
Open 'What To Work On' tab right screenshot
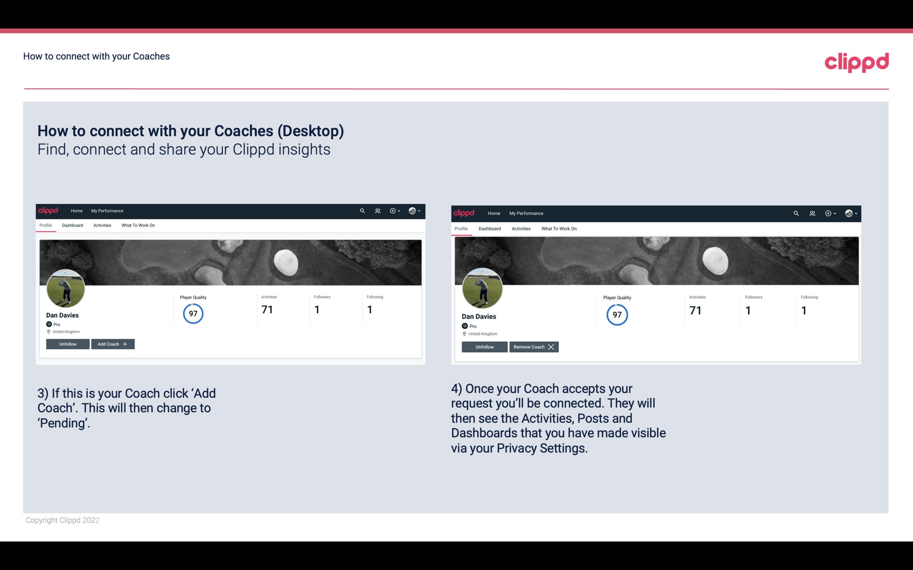coord(558,228)
